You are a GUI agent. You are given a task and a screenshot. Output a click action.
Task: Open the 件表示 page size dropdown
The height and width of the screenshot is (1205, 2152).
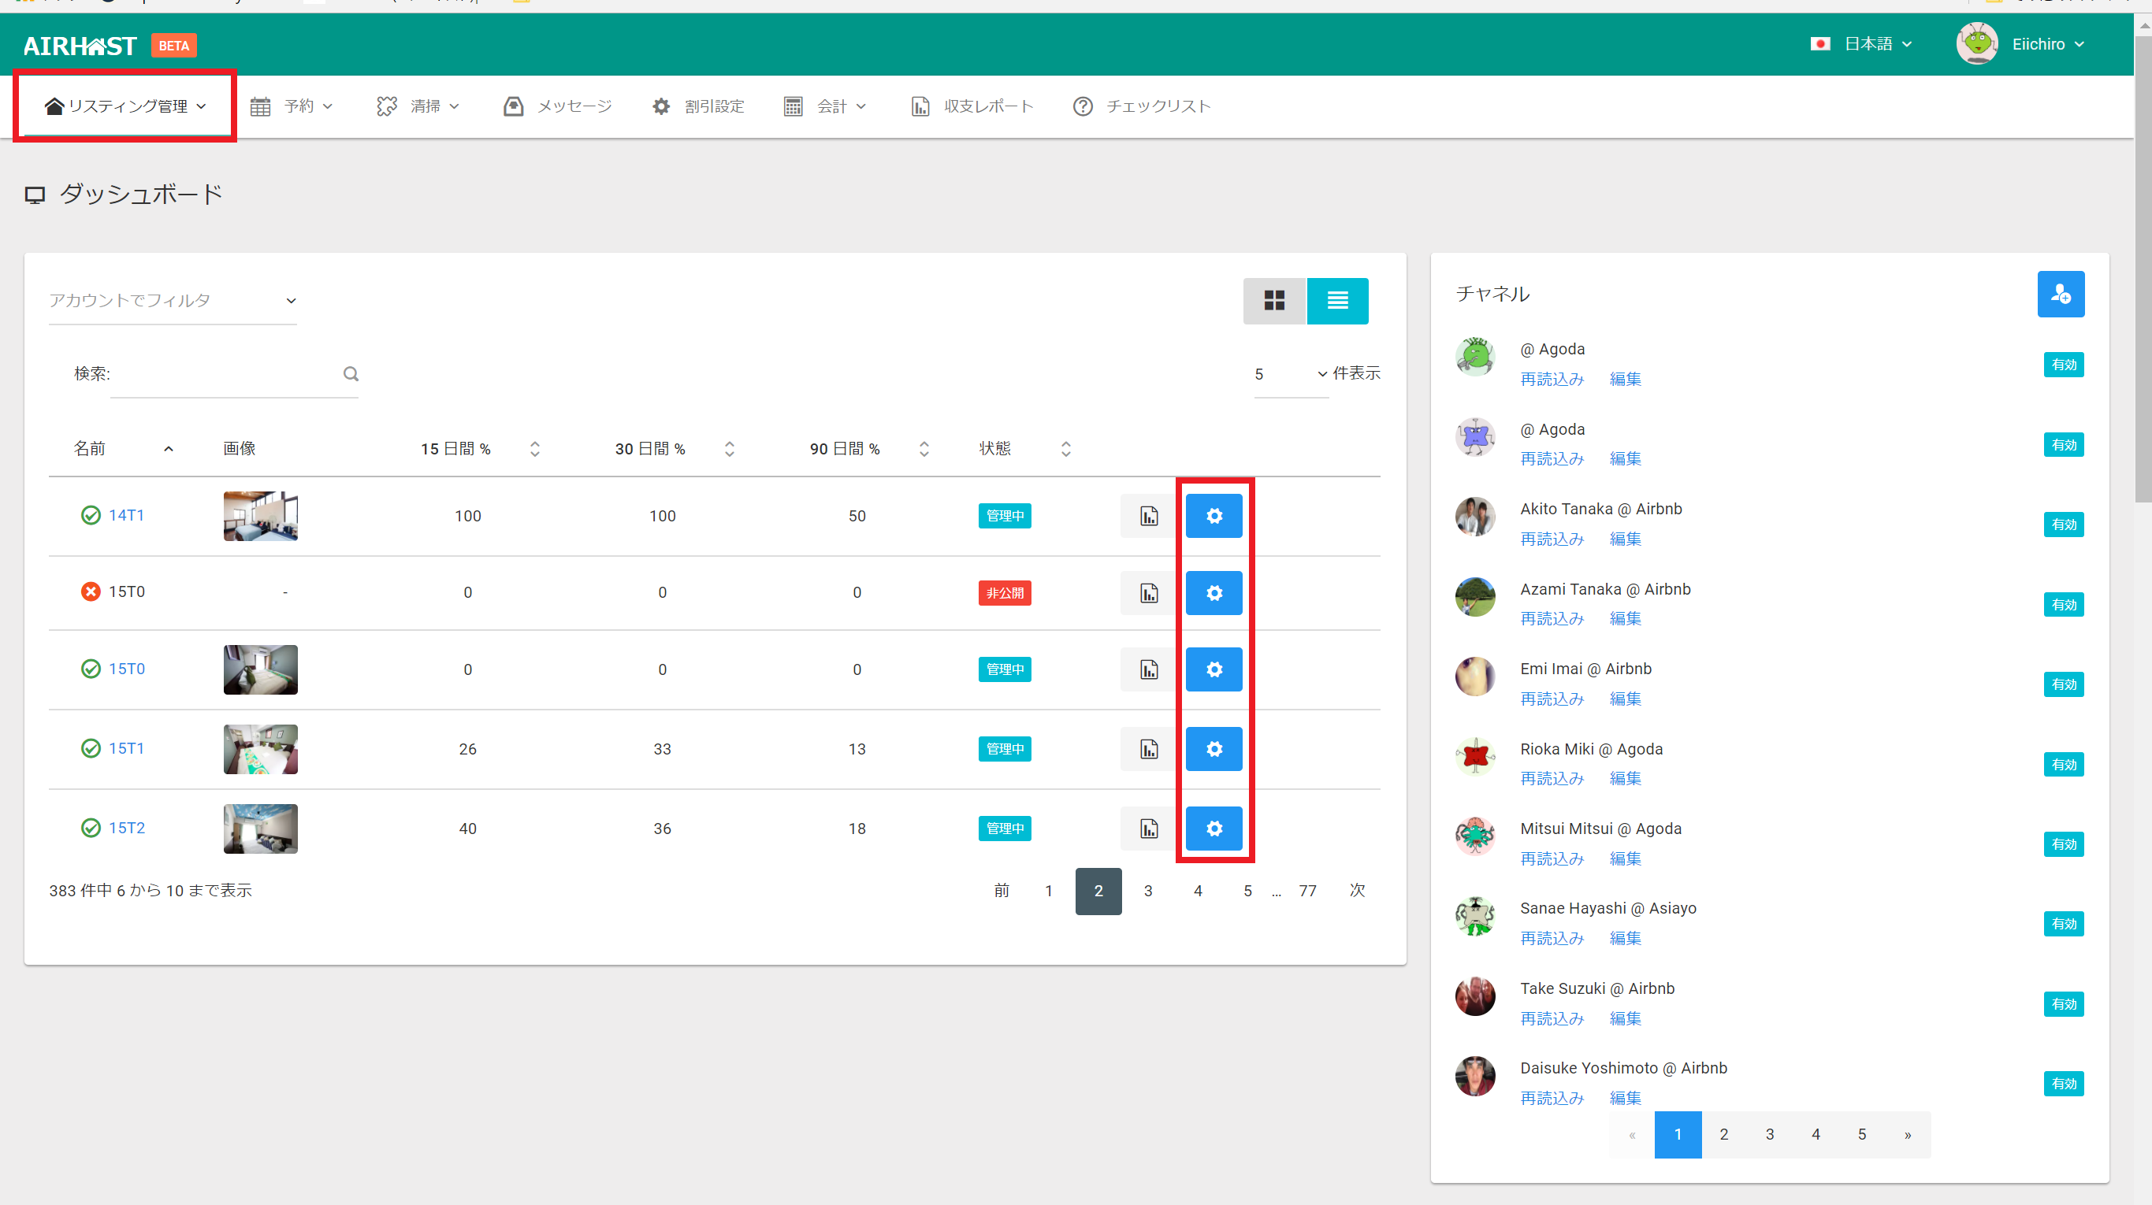(x=1291, y=374)
